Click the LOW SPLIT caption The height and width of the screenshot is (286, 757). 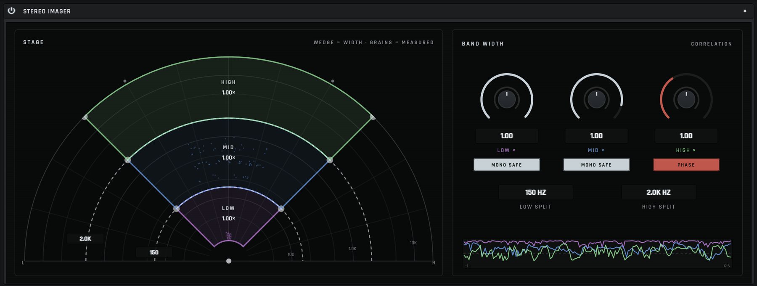click(x=535, y=207)
